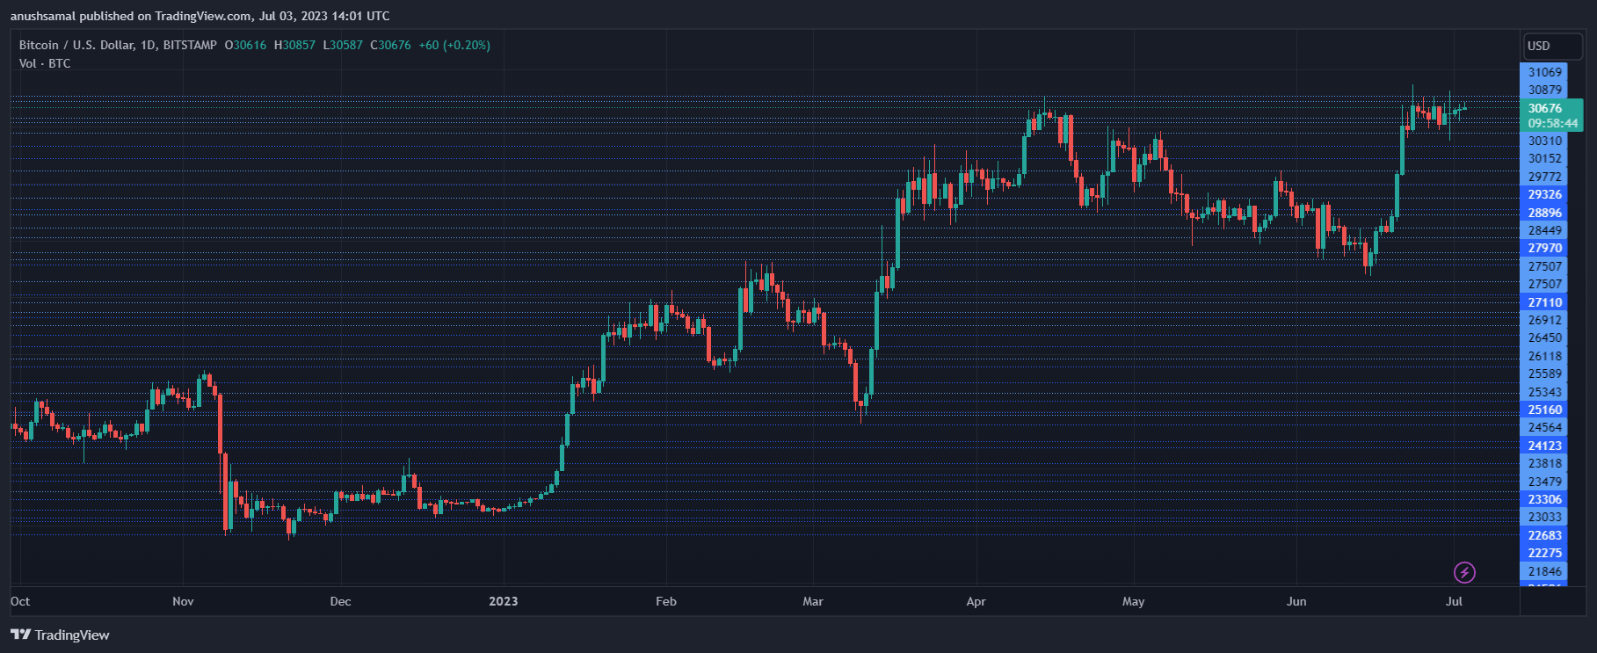This screenshot has height=653, width=1597.
Task: Open the USD currency selector
Action: (1551, 46)
